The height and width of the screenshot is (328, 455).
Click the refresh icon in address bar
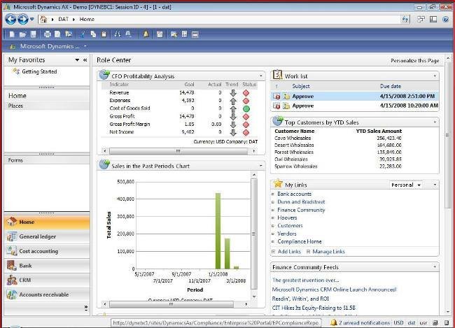pyautogui.click(x=405, y=20)
